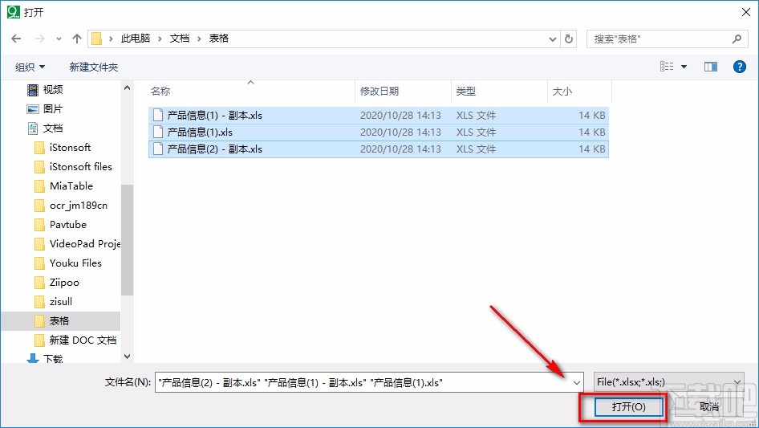
Task: Click file icon of 产品信息(1).xls
Action: [x=158, y=132]
